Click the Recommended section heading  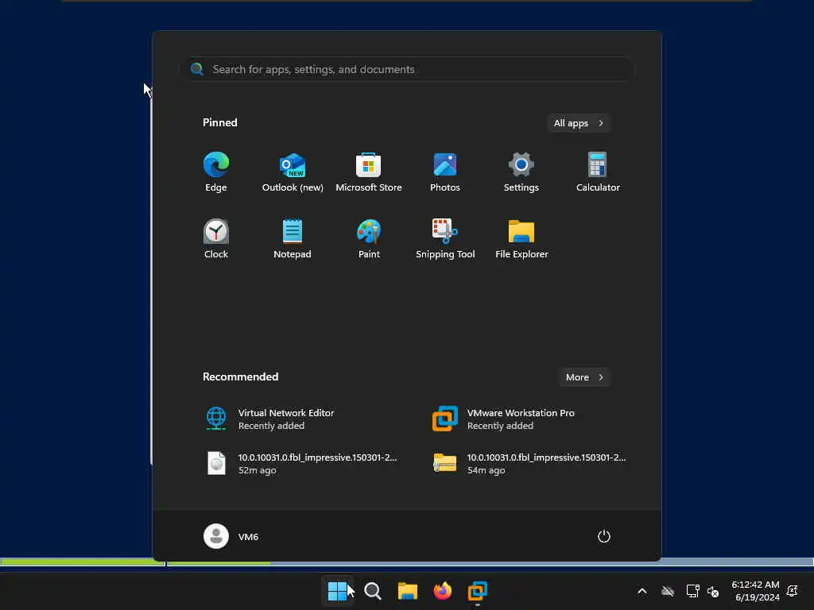pyautogui.click(x=240, y=376)
